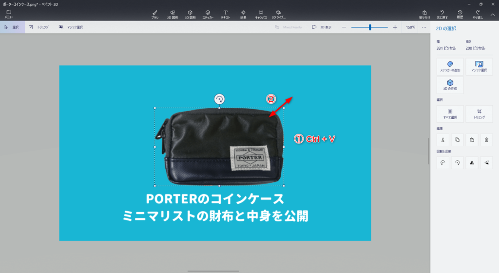Image resolution: width=499 pixels, height=273 pixels.
Task: Click ステッカーの追加 make sticker button
Action: click(x=450, y=66)
